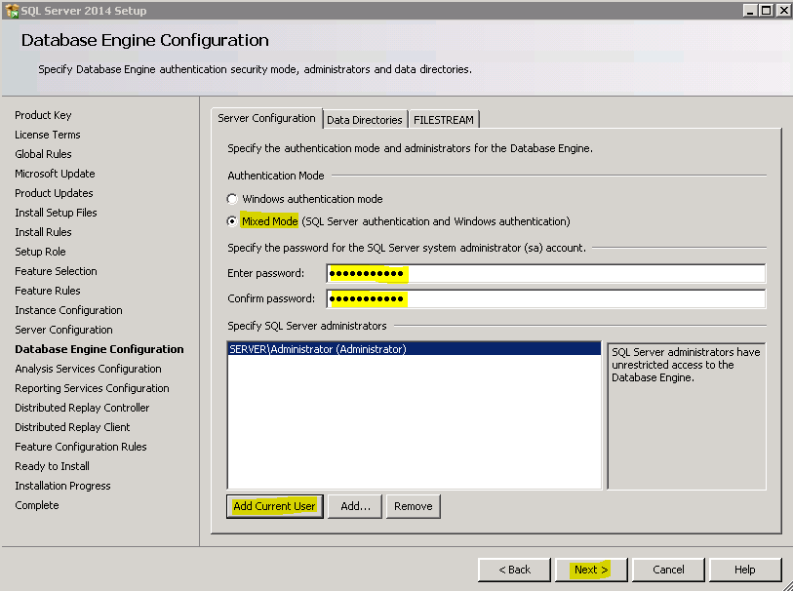Click Feature Selection step
Screen dimensions: 793x591
pos(56,271)
